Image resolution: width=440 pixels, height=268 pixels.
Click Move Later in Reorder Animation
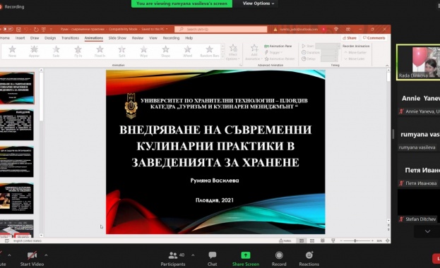pos(354,59)
